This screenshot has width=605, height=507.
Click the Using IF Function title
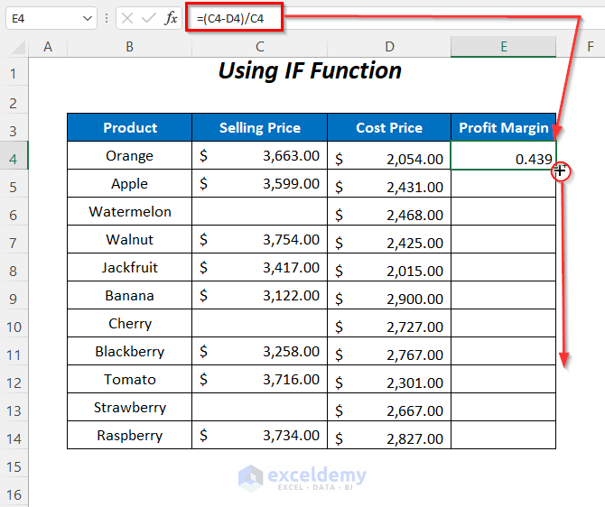click(x=310, y=71)
